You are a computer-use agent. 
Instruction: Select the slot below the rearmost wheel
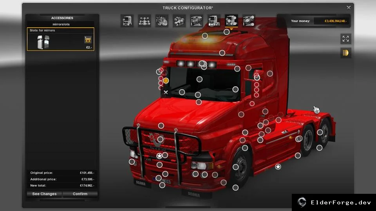pyautogui.click(x=320, y=148)
